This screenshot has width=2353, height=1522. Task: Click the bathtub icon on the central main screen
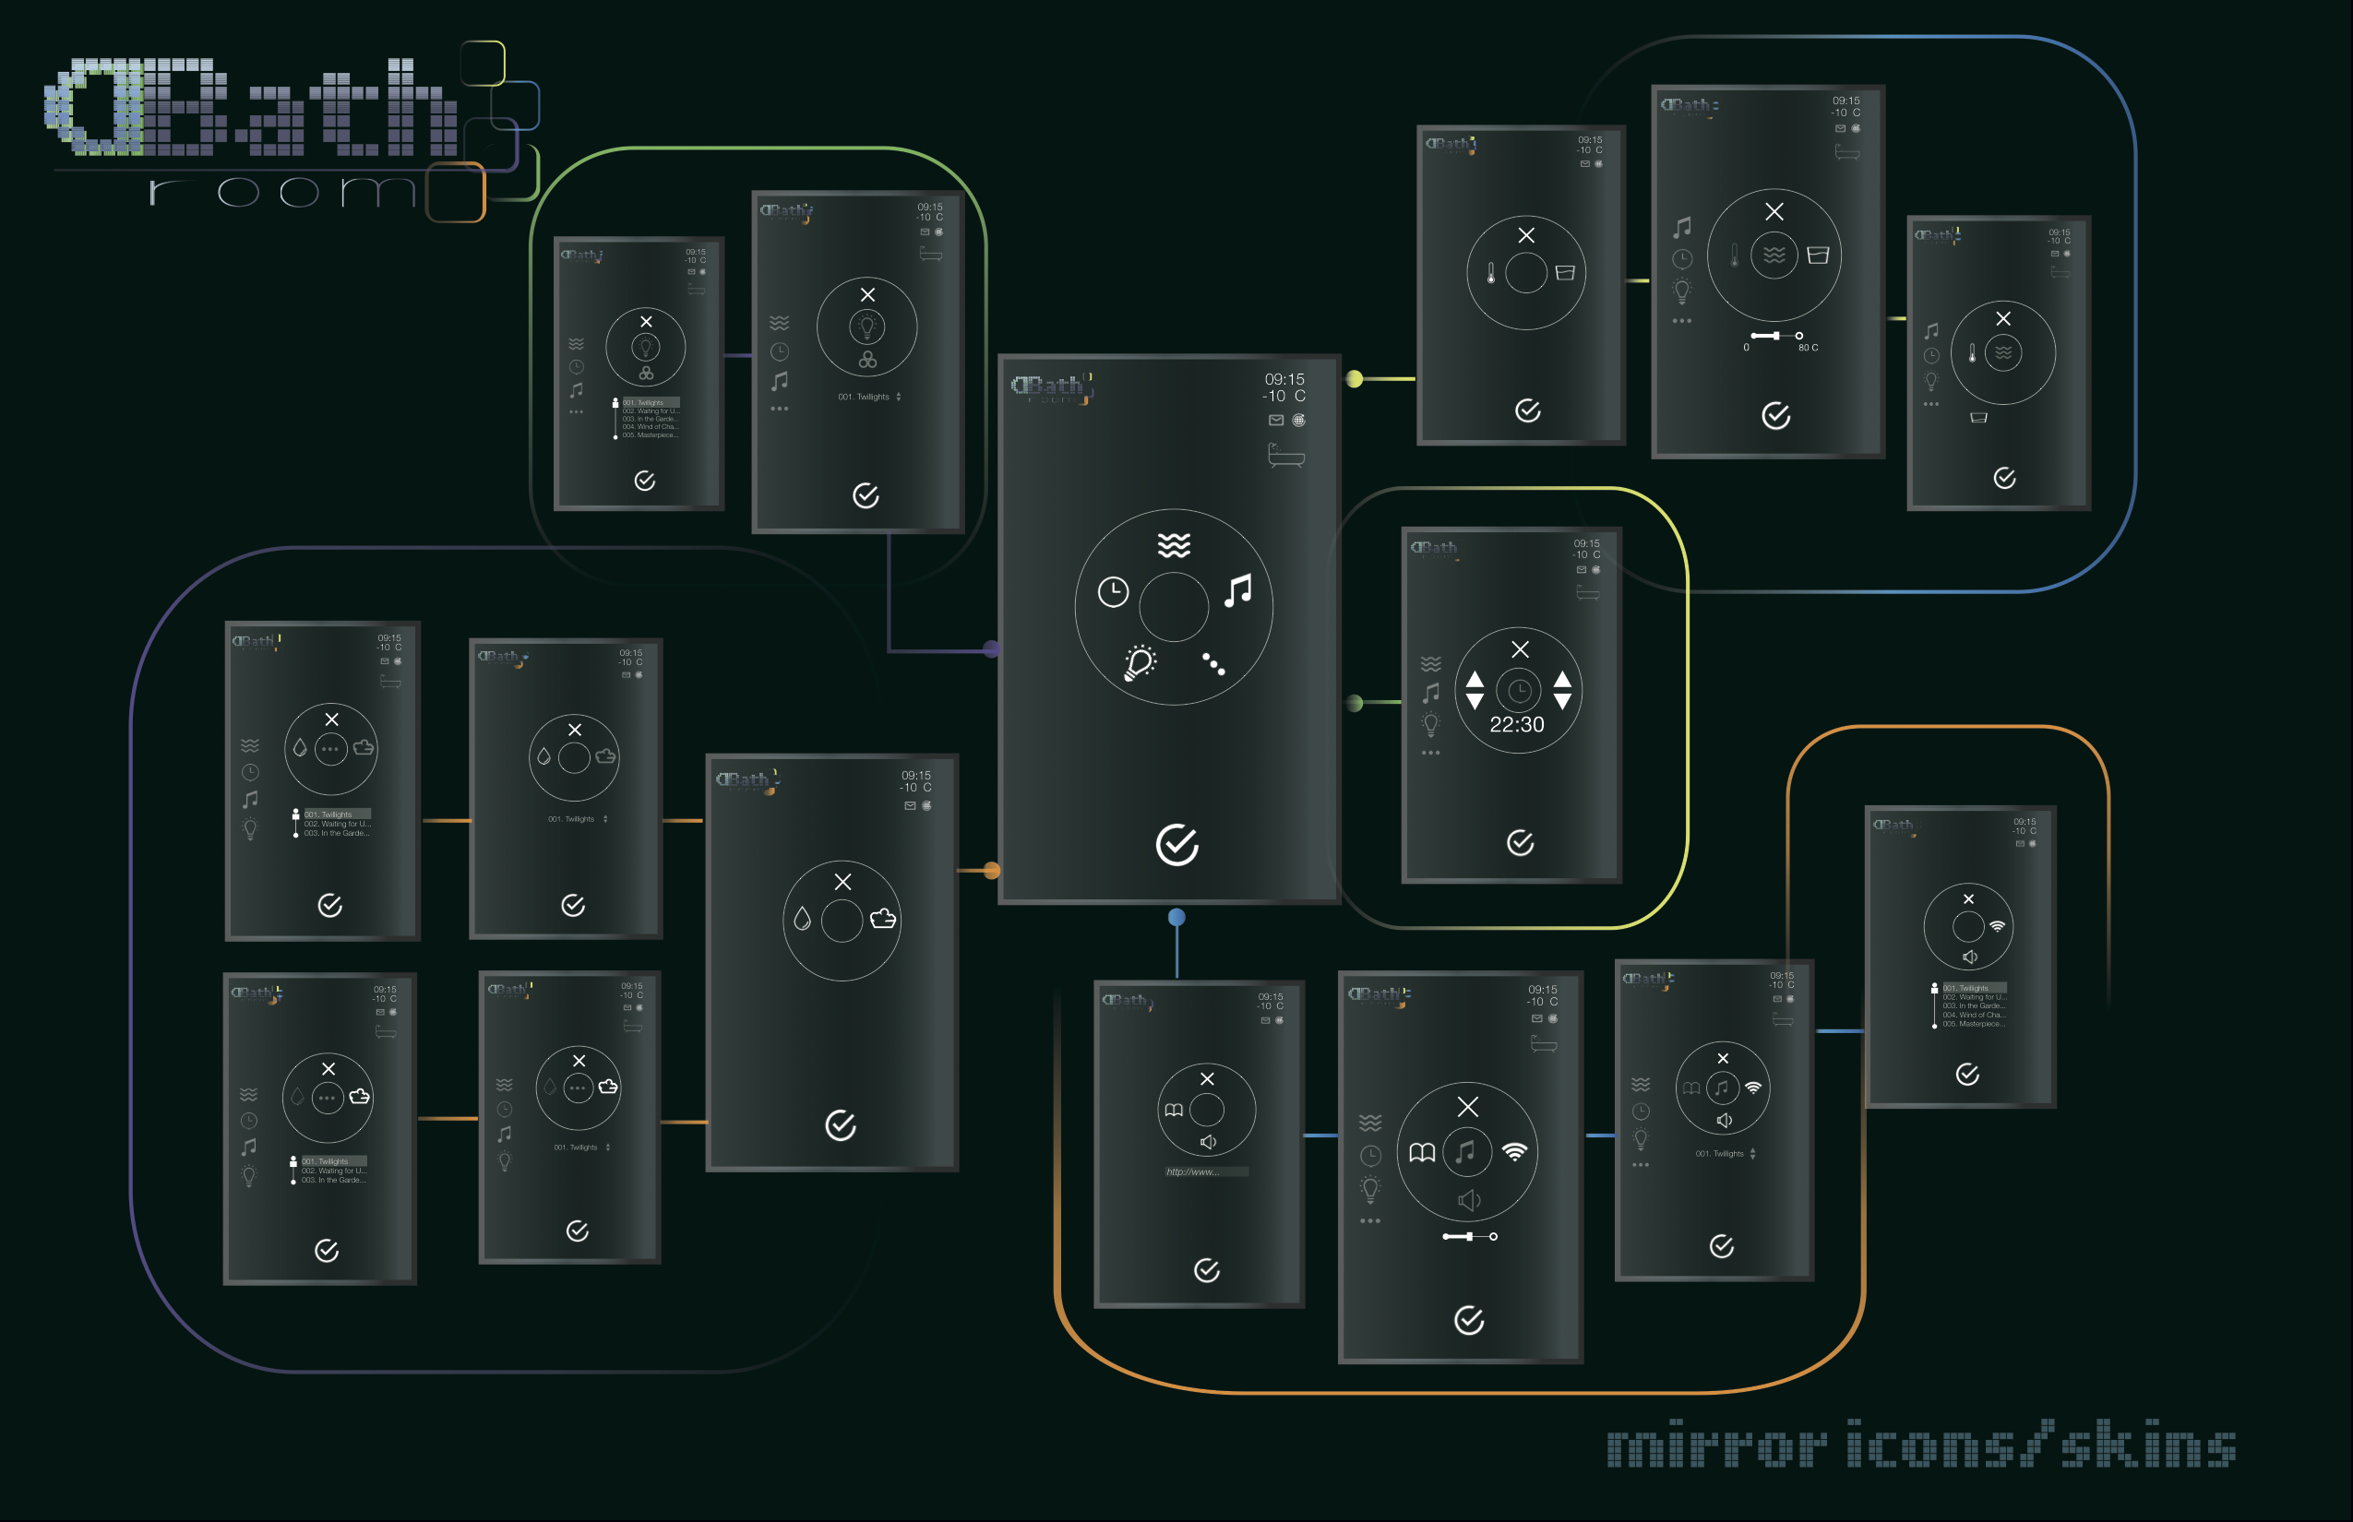pos(1285,456)
